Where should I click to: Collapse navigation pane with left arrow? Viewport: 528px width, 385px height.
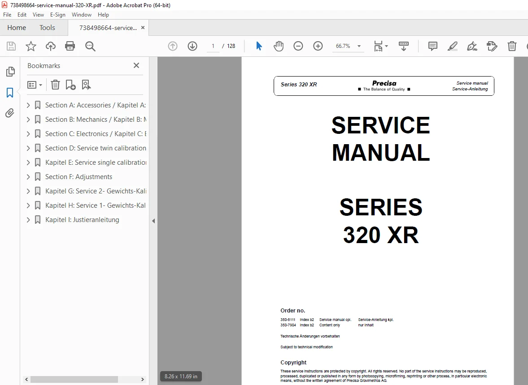153,221
